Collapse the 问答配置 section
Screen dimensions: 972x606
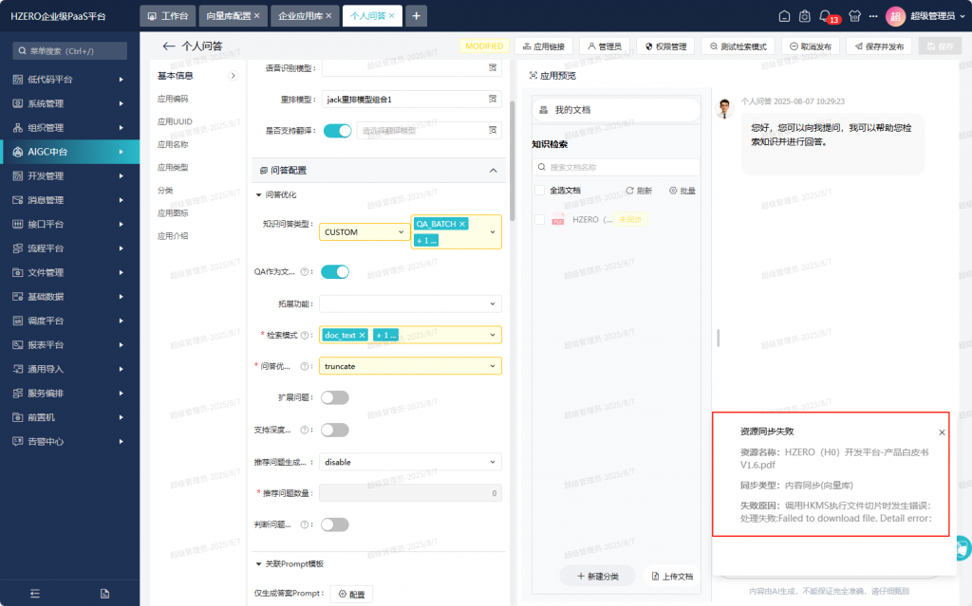[492, 171]
